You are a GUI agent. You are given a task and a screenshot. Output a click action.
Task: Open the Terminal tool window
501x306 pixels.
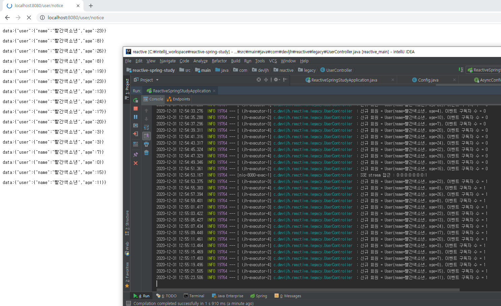pos(194,296)
